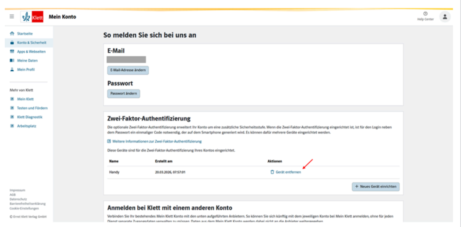461x227 pixels.
Task: Click the E-Mail-Adresse ändern button
Action: tap(128, 70)
